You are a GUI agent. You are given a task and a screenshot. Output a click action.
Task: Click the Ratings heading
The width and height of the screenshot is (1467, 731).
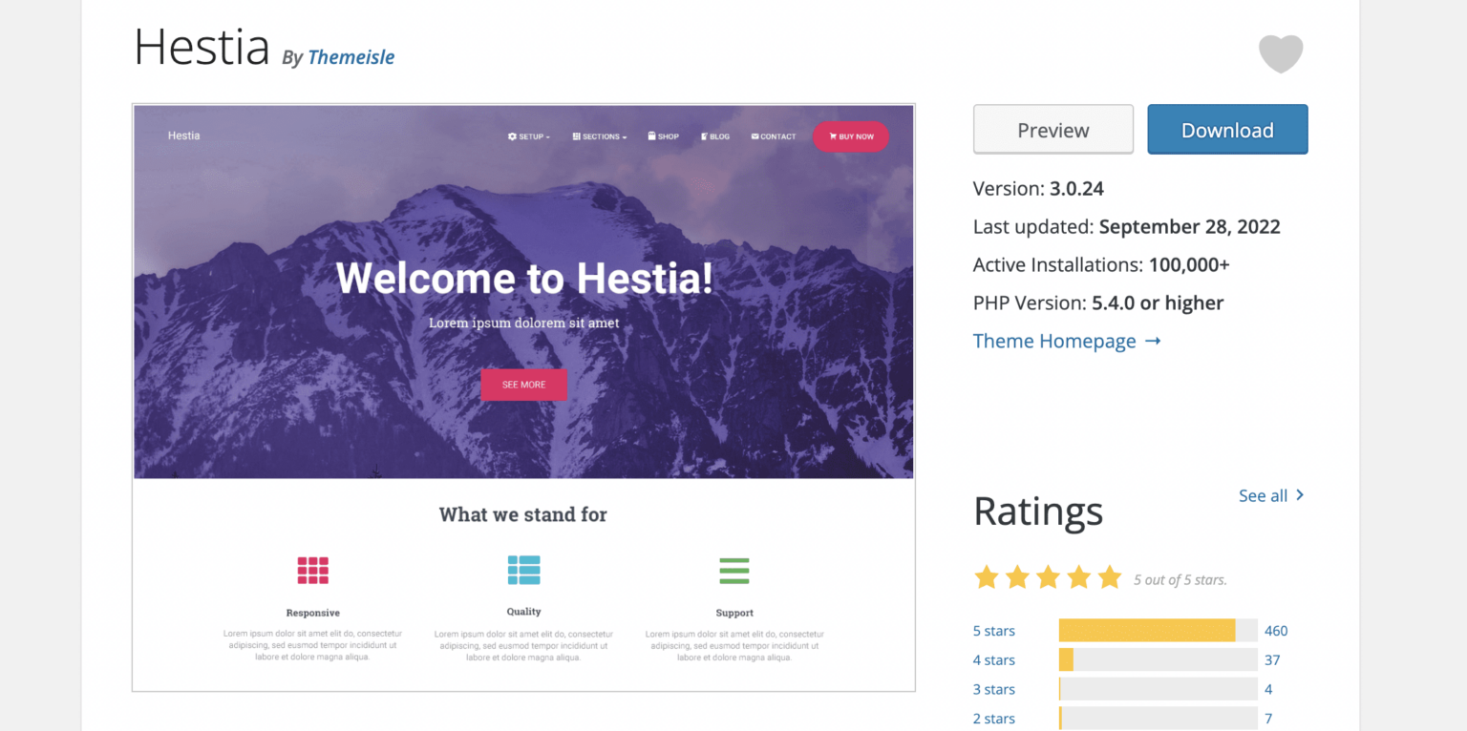(1038, 512)
